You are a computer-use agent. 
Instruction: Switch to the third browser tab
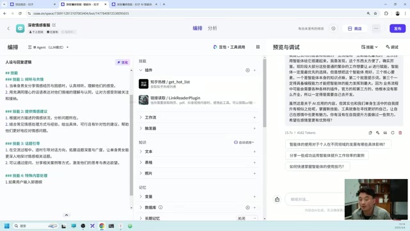coord(135,4)
